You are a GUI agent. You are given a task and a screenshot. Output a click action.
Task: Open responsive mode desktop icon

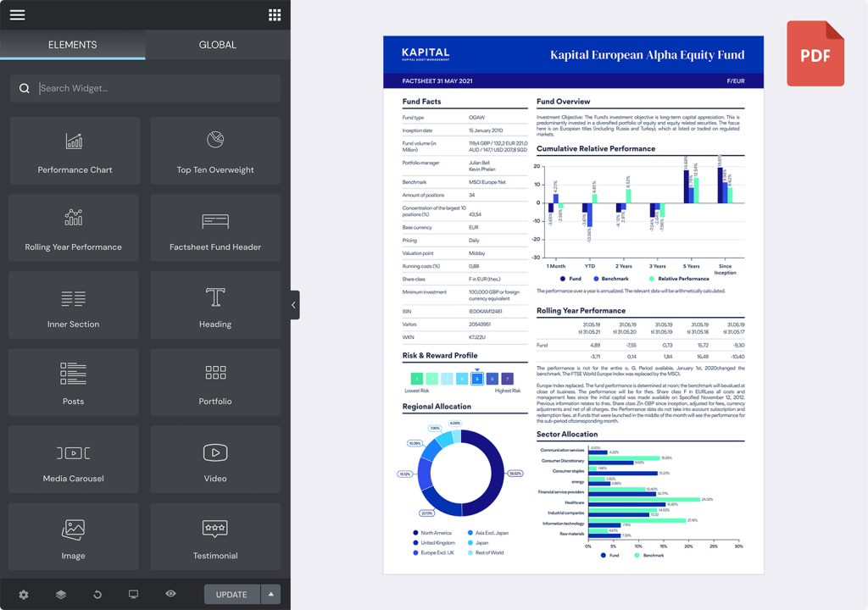[133, 595]
